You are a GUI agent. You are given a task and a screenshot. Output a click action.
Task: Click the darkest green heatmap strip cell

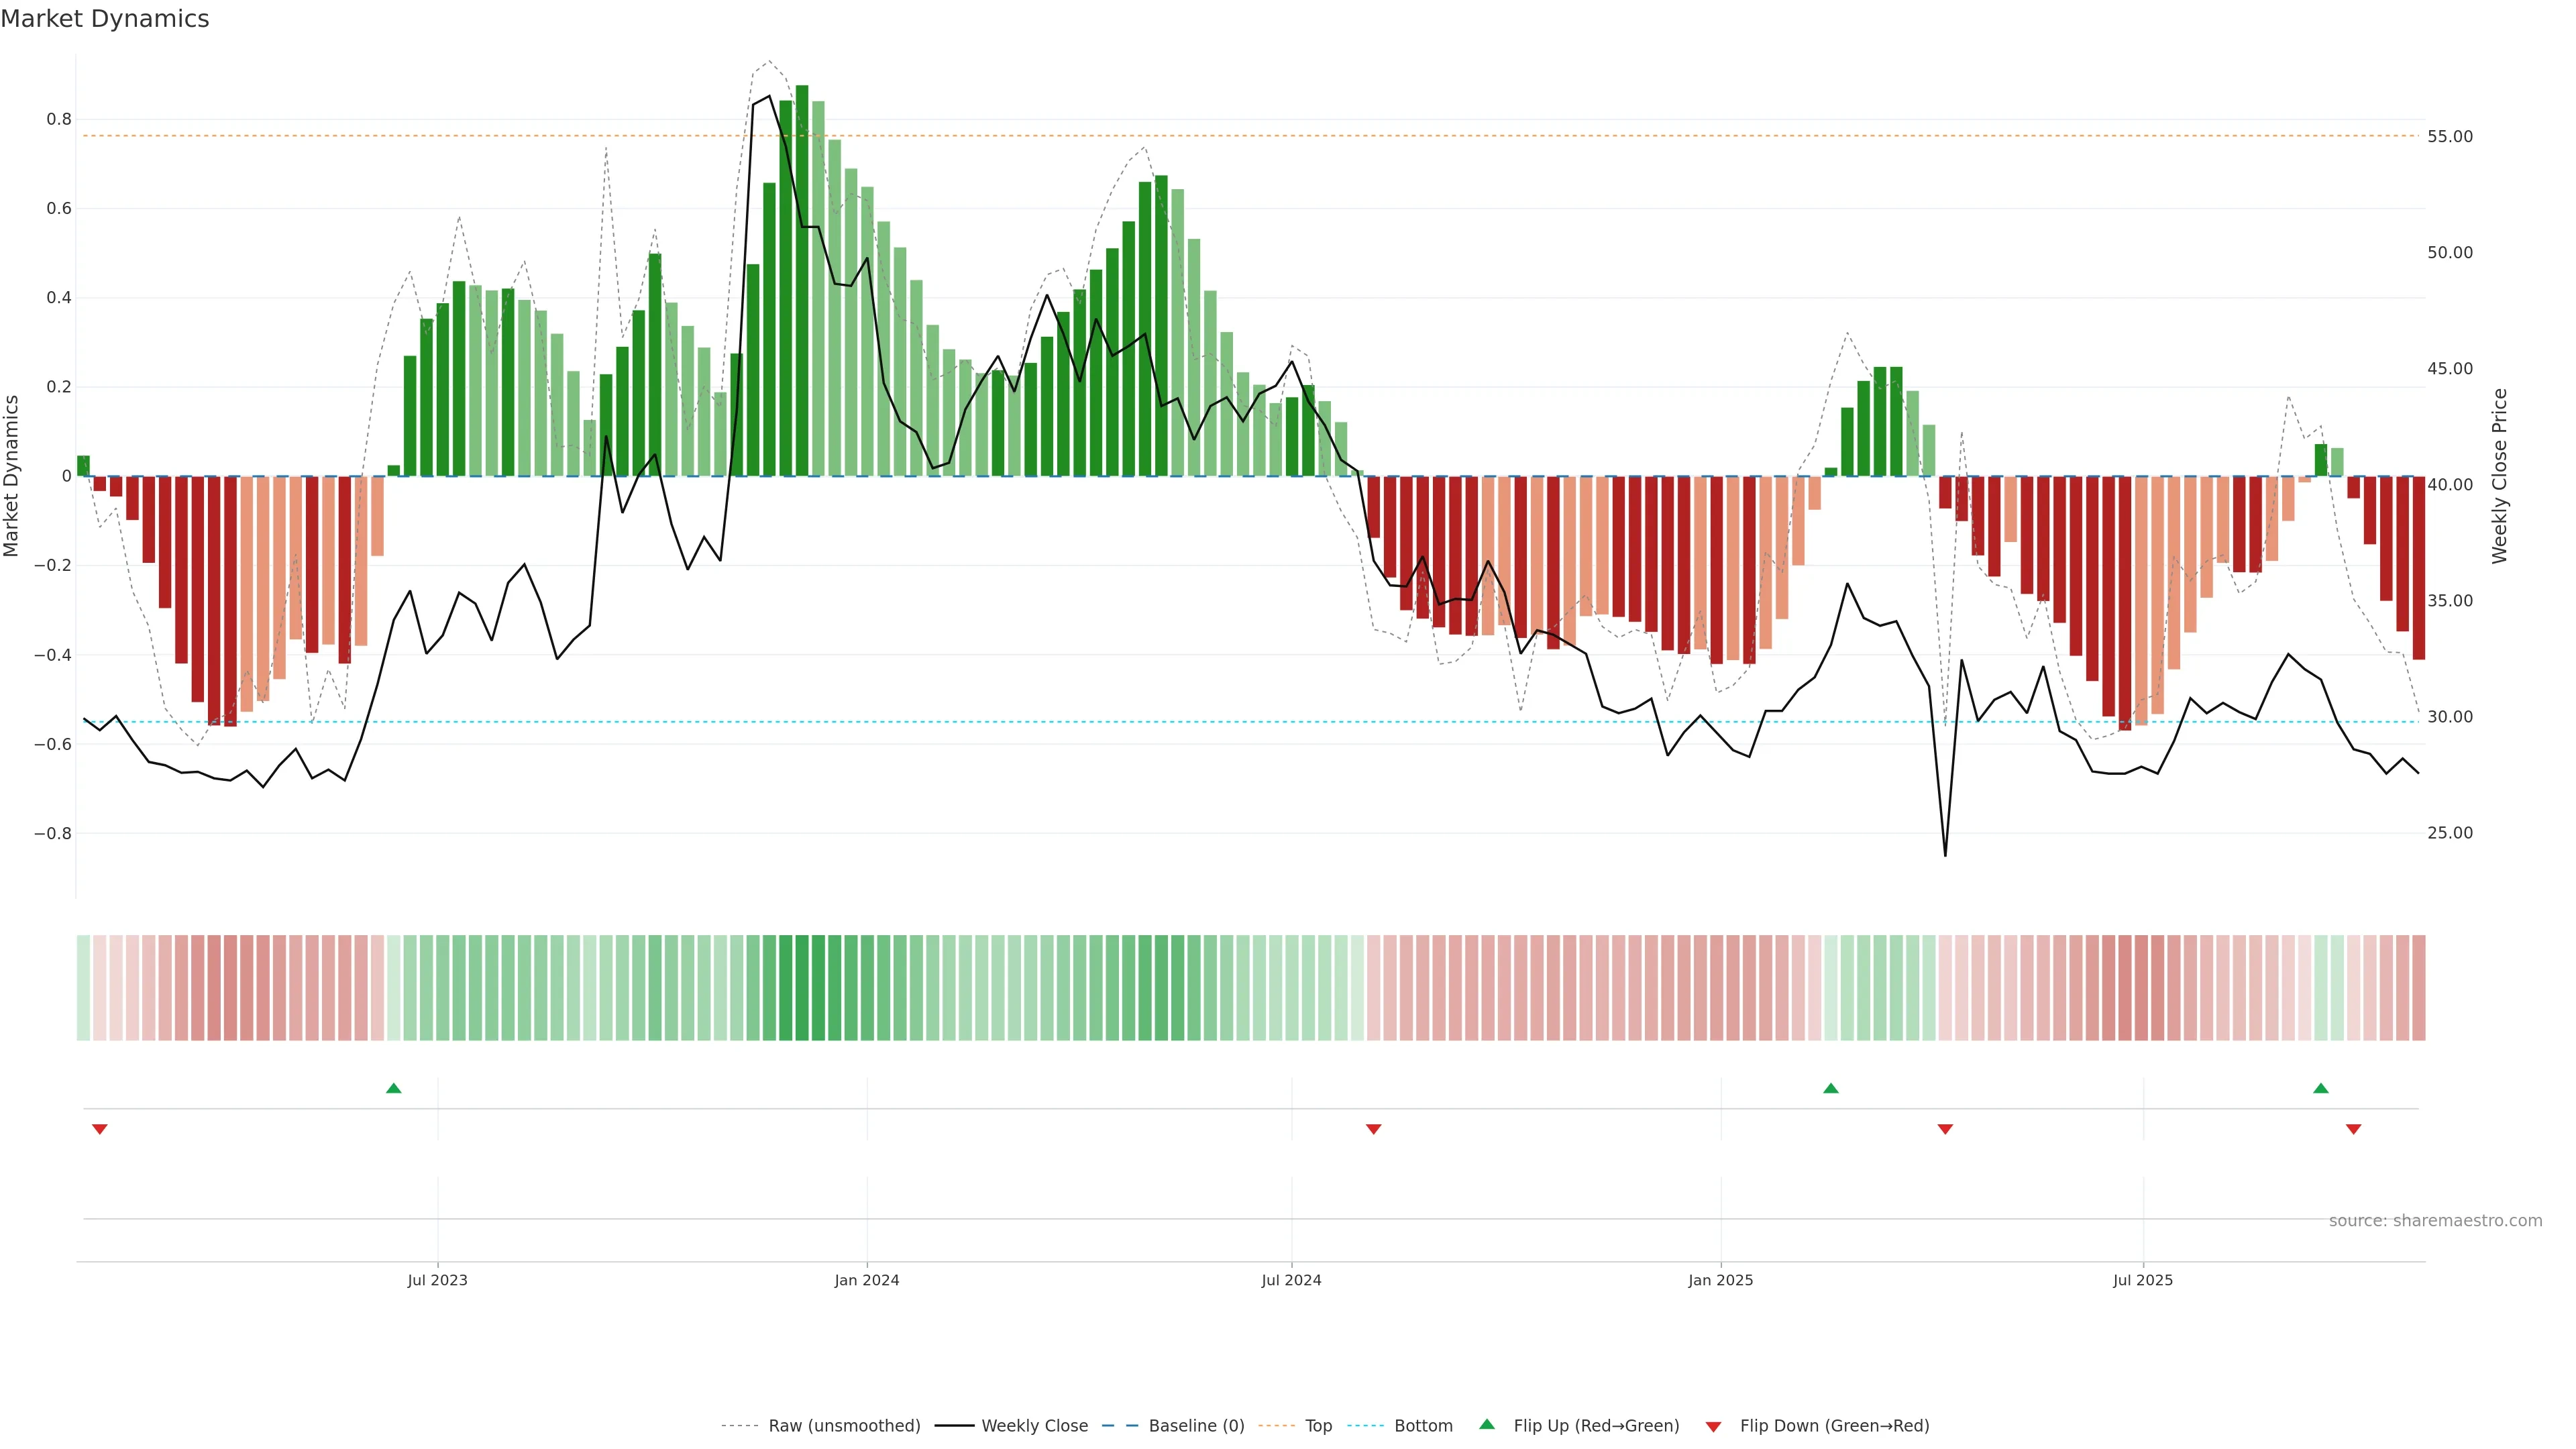(x=802, y=988)
